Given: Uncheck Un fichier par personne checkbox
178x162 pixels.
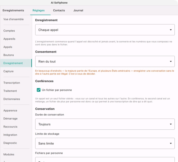Looking at the screenshot, I should 39,90.
